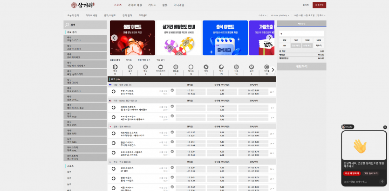Open the timezone GMT+9 dropdown

pyautogui.click(x=280, y=15)
